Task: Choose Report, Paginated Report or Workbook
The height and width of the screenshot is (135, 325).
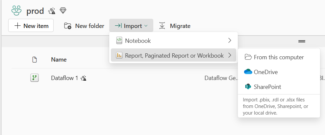Action: click(x=174, y=55)
